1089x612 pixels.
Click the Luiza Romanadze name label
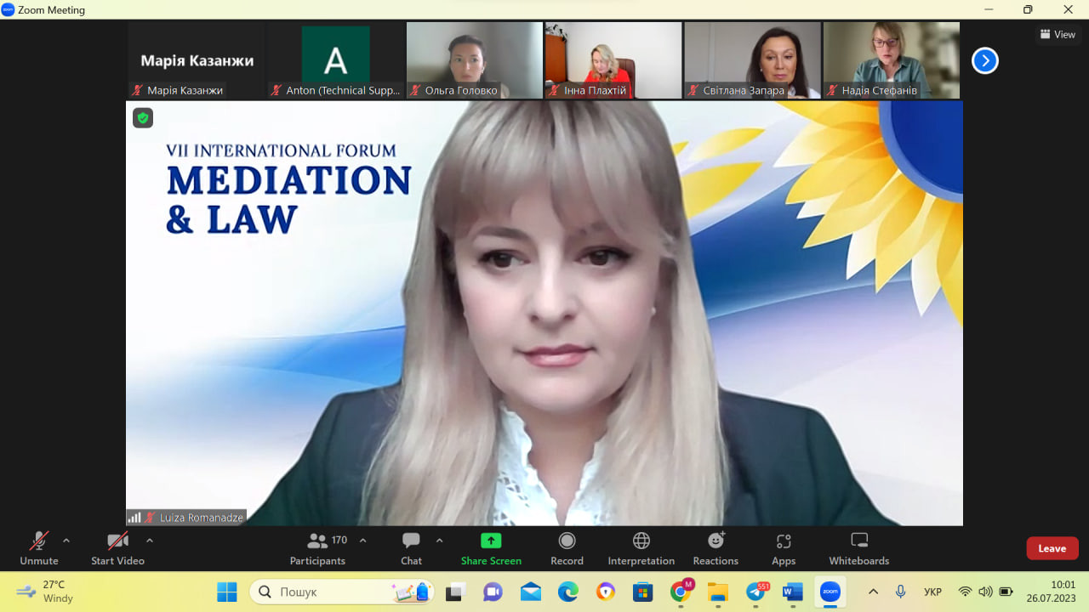[202, 517]
